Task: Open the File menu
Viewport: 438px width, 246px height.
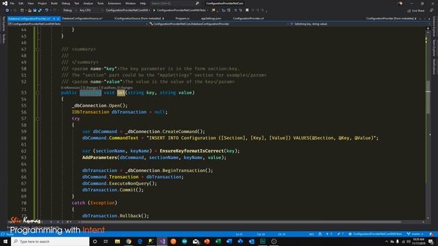Action: point(12,3)
